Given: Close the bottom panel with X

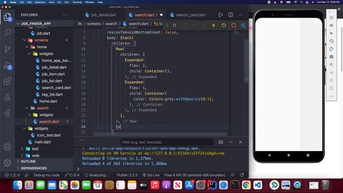Looking at the screenshot, I should click(241, 142).
